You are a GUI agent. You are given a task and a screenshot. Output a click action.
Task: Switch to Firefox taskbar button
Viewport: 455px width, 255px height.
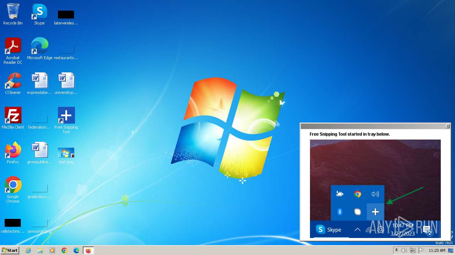pyautogui.click(x=88, y=250)
